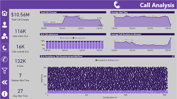177x99 pixels.
Task: Click the magnifier icon on scatter chart header
Action: tap(173, 56)
